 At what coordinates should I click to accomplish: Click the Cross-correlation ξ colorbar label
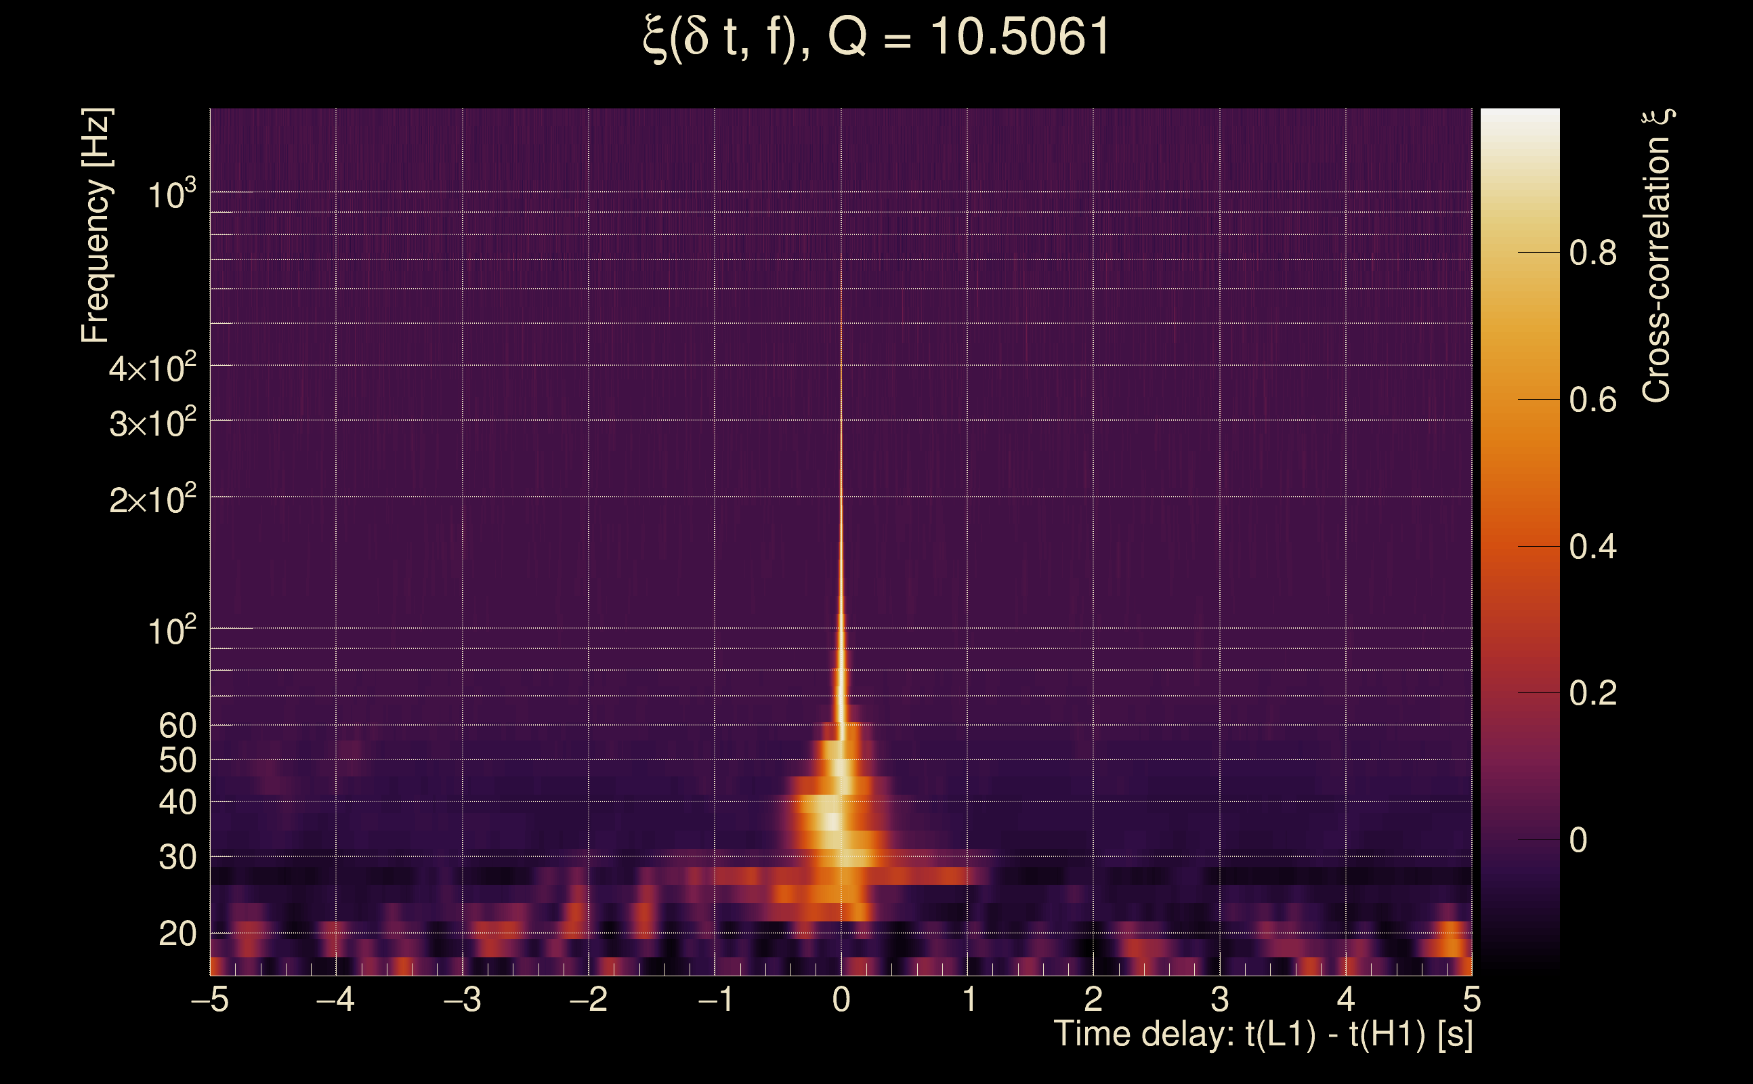tap(1657, 256)
